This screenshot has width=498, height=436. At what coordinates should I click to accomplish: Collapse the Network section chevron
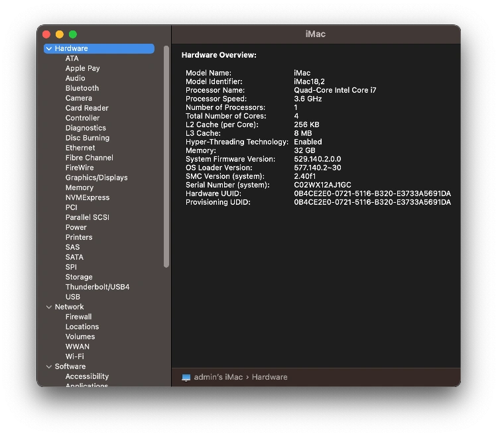pyautogui.click(x=49, y=307)
